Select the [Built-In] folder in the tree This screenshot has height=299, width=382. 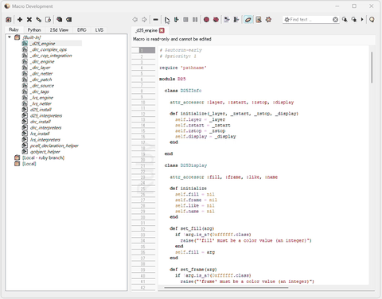coord(32,37)
